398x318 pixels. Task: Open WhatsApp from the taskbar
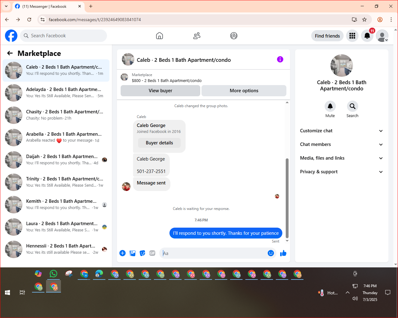(x=53, y=274)
